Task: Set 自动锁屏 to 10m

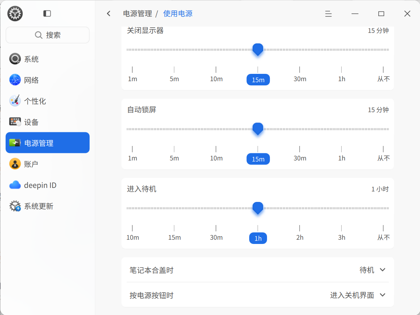Action: (x=216, y=158)
